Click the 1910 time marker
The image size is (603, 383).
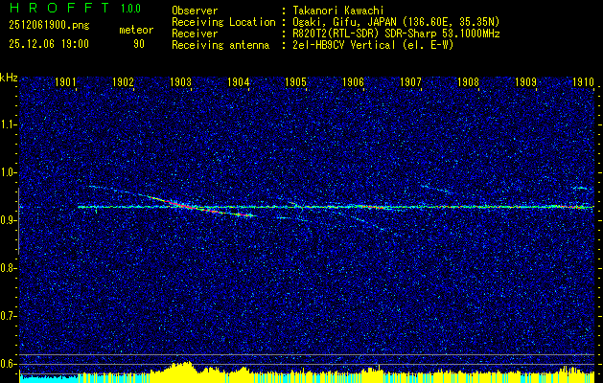(x=583, y=81)
